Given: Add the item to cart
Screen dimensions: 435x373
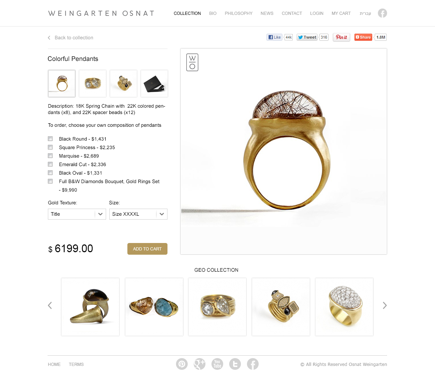Looking at the screenshot, I should (147, 249).
